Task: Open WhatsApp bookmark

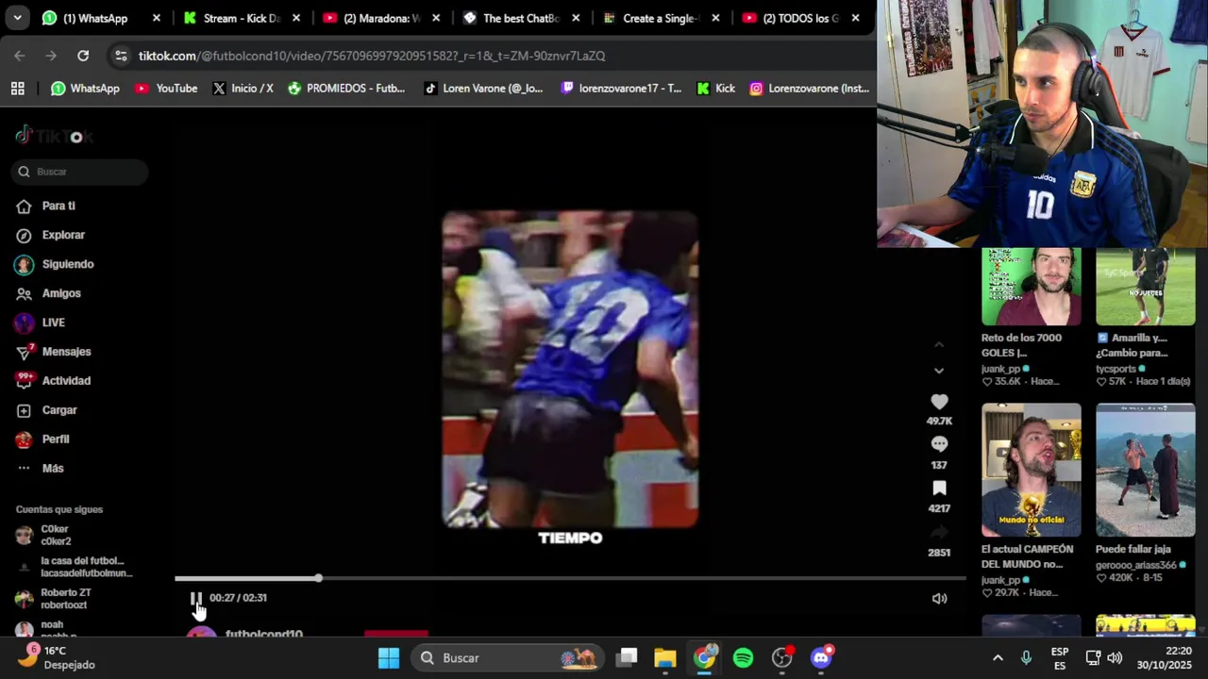Action: (x=85, y=88)
